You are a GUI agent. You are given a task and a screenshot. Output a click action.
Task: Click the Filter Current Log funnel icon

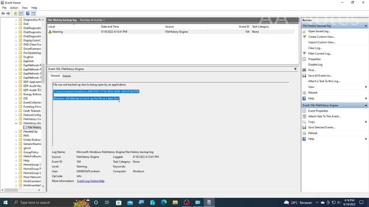(x=304, y=53)
